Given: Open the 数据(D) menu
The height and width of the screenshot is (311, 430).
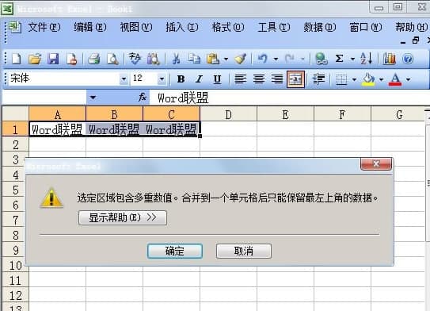Looking at the screenshot, I should tap(320, 27).
